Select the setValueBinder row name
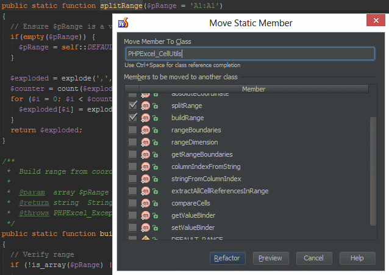Viewport: 389px width, 275px height. coord(193,227)
